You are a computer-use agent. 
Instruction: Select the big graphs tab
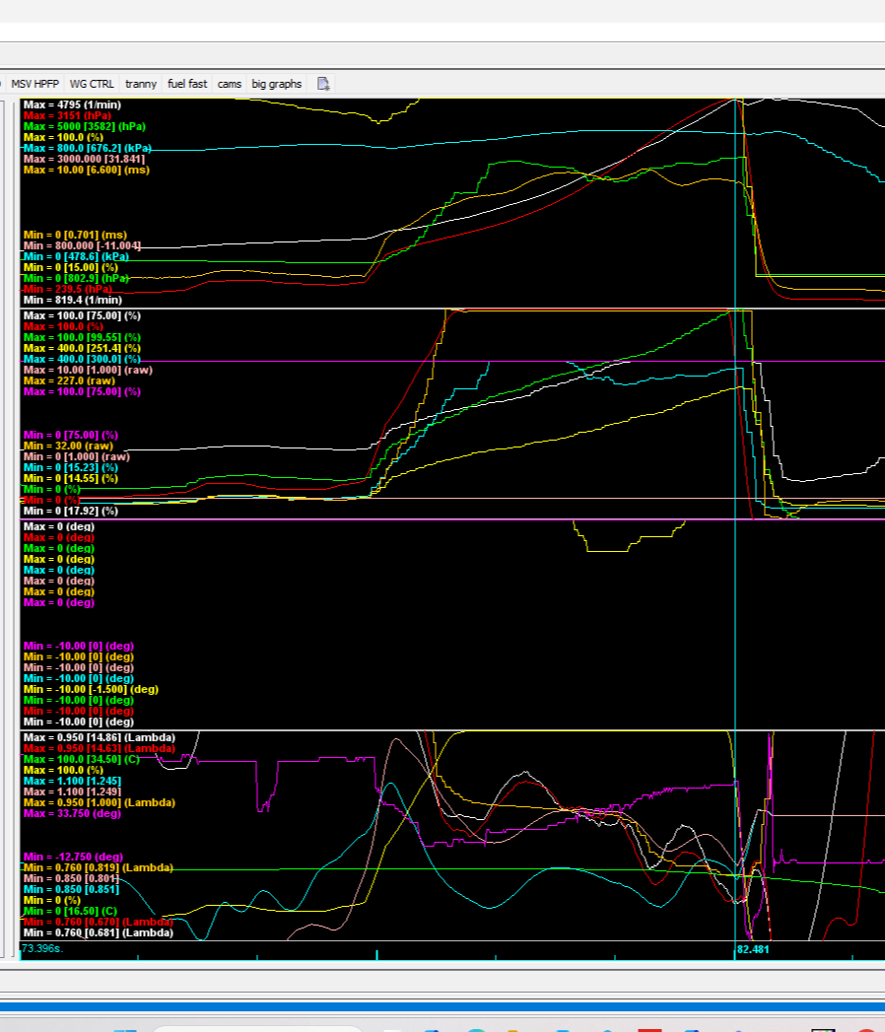276,84
